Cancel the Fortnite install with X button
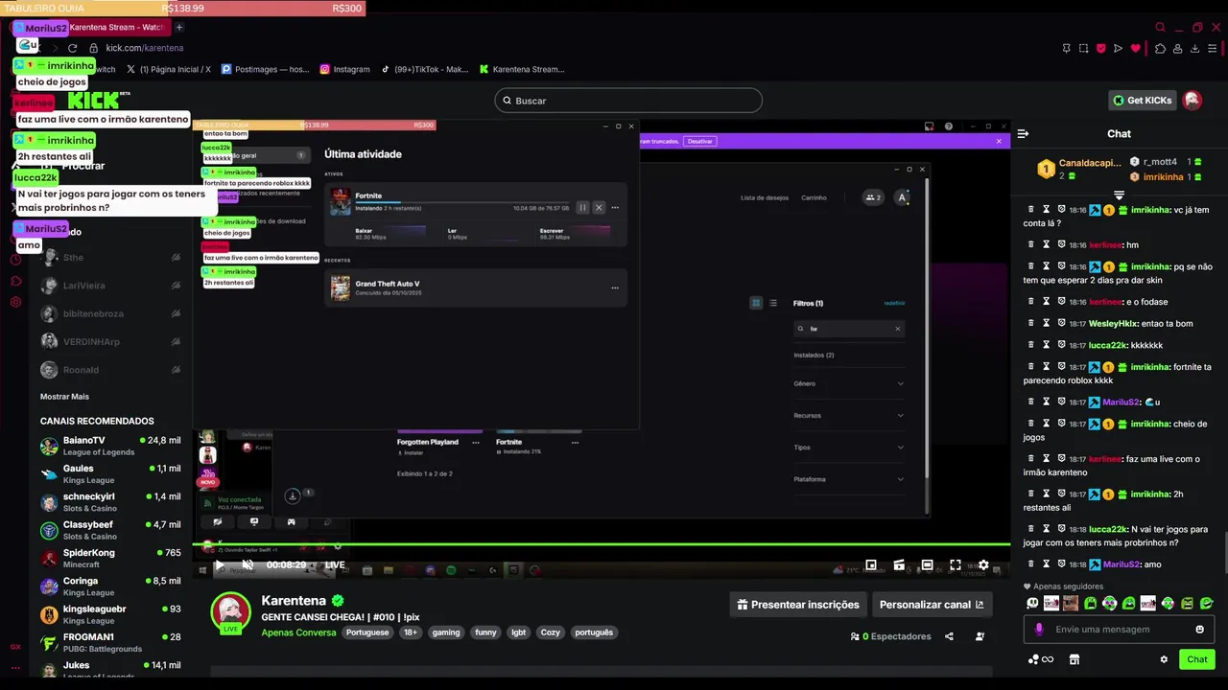This screenshot has width=1228, height=690. [x=599, y=207]
